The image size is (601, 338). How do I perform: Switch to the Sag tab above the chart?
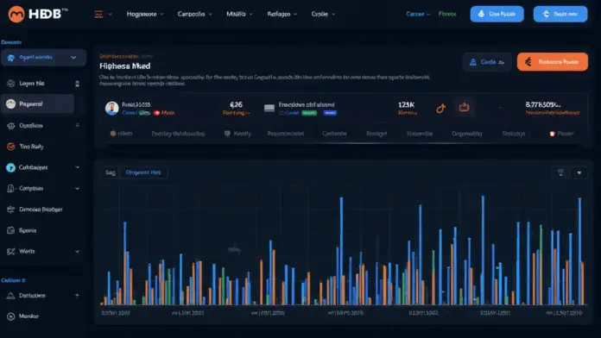pyautogui.click(x=111, y=172)
